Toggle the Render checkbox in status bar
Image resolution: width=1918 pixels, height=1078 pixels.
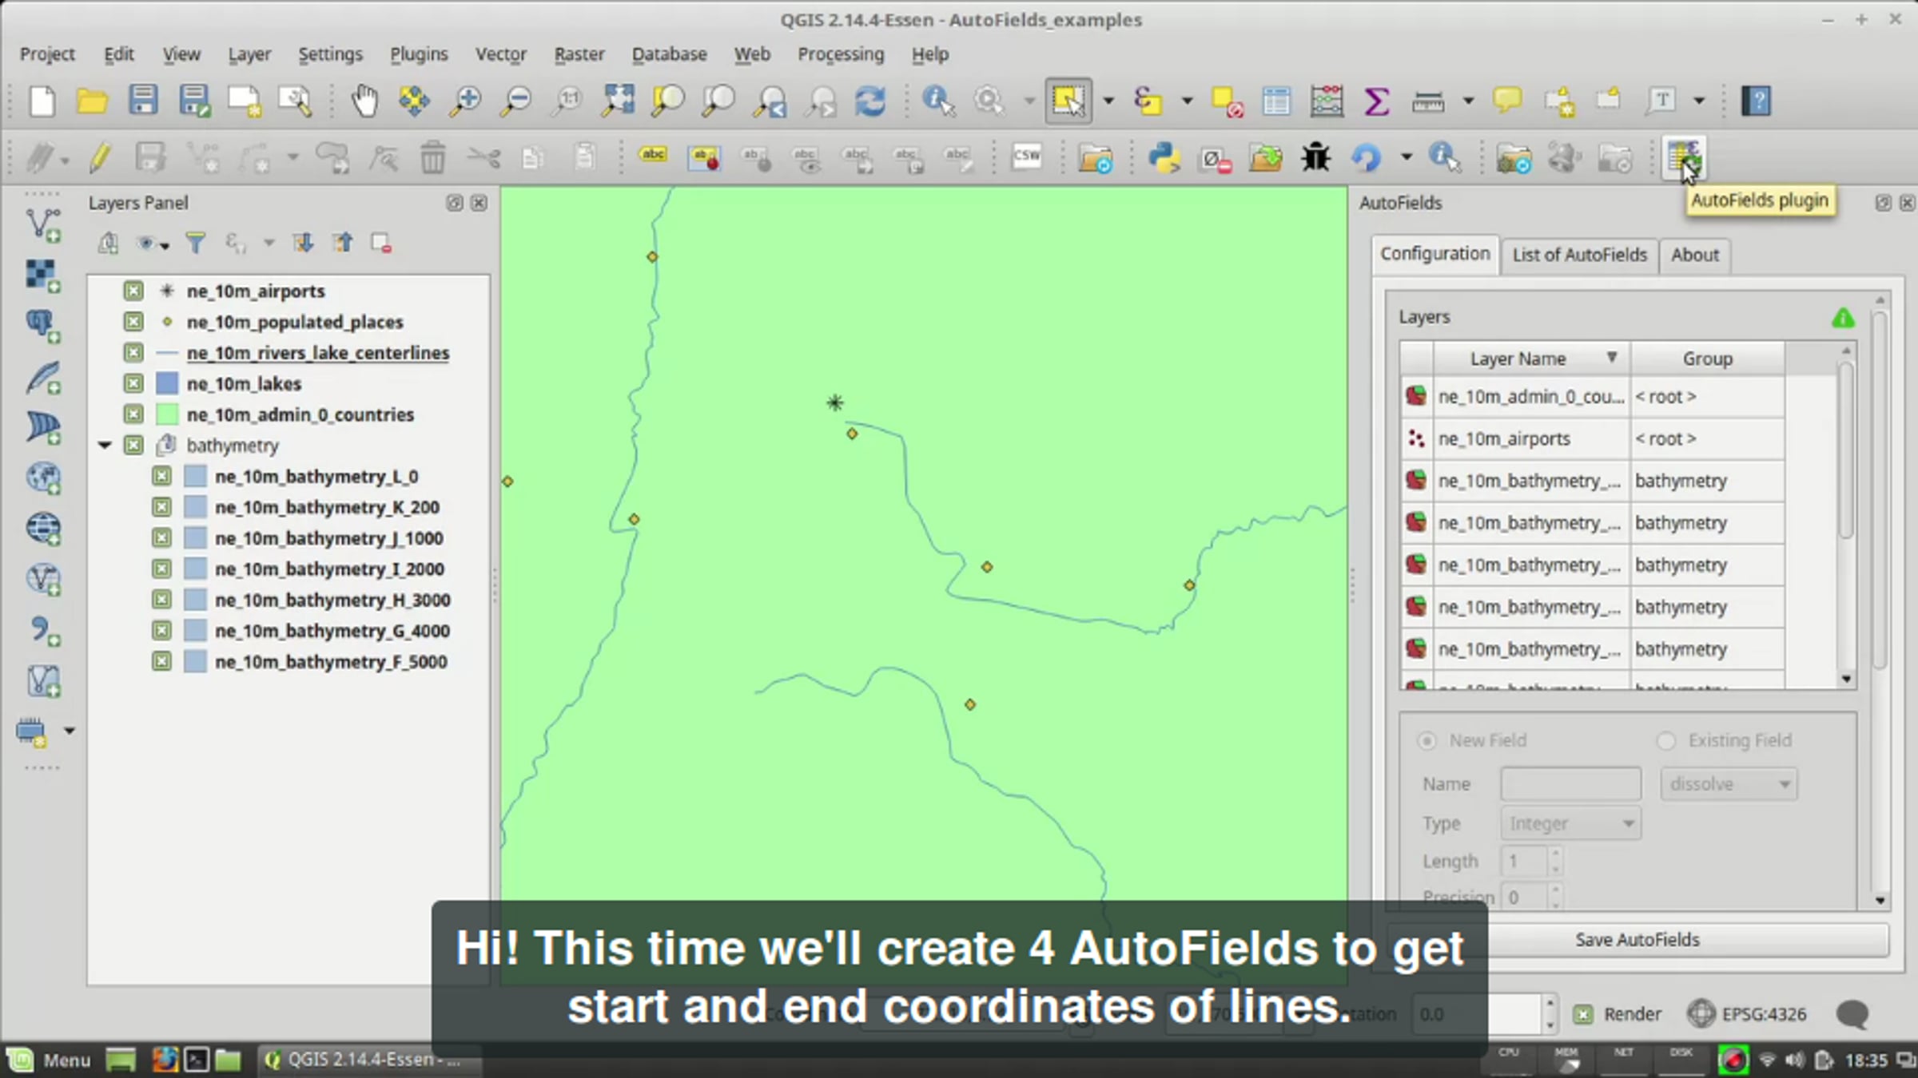[x=1583, y=1014]
